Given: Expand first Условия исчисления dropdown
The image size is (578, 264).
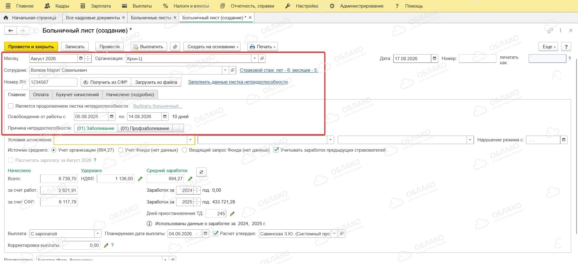Looking at the screenshot, I should coord(190,140).
